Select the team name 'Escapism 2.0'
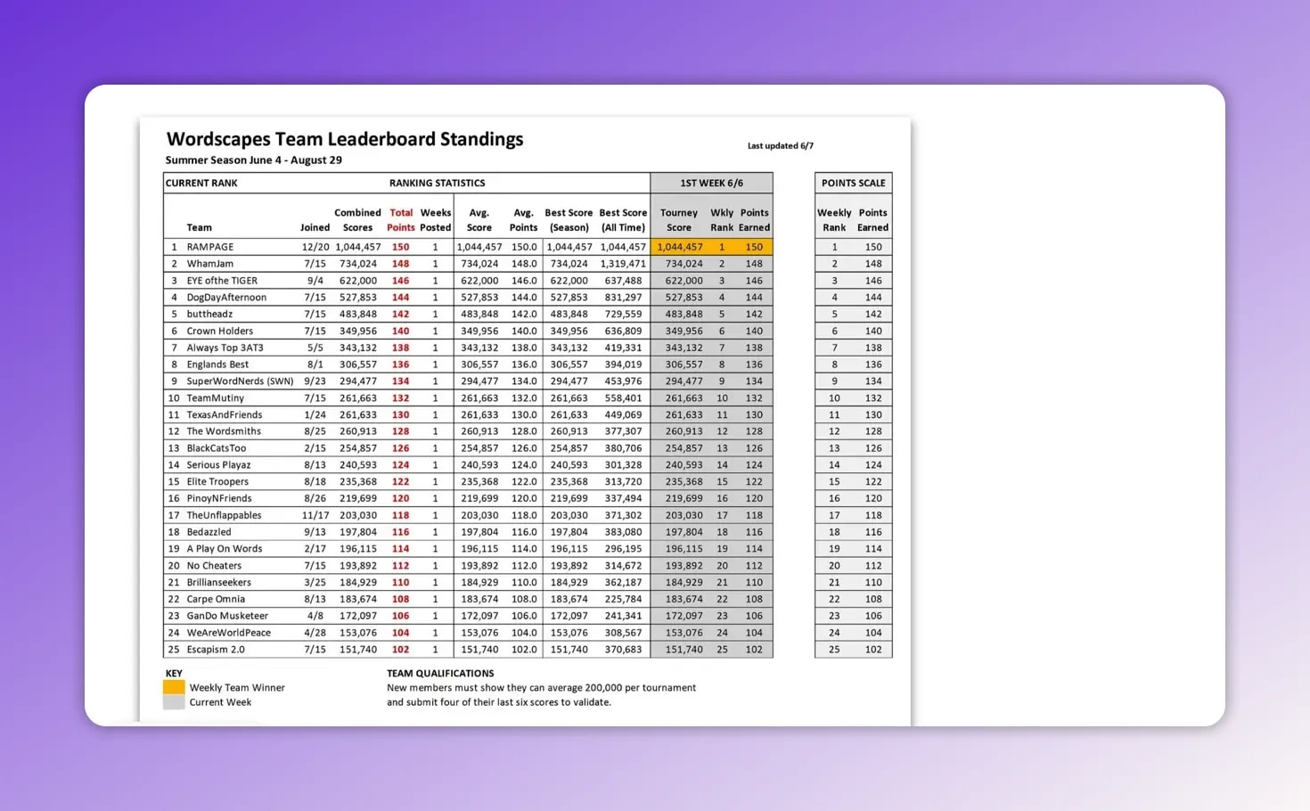 216,650
